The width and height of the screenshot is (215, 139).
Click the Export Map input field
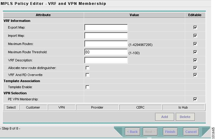tap(106, 27)
